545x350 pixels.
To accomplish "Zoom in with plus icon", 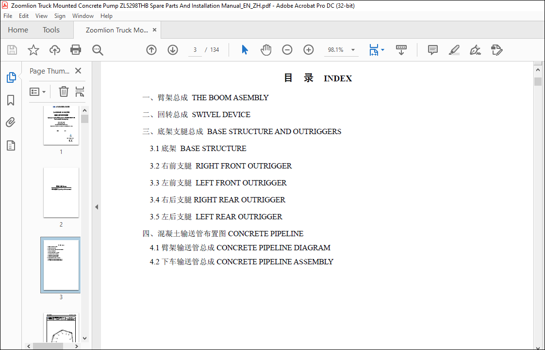I will [309, 50].
